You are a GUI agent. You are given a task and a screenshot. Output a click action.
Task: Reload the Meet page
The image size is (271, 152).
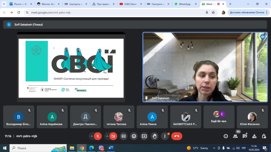tap(19, 13)
